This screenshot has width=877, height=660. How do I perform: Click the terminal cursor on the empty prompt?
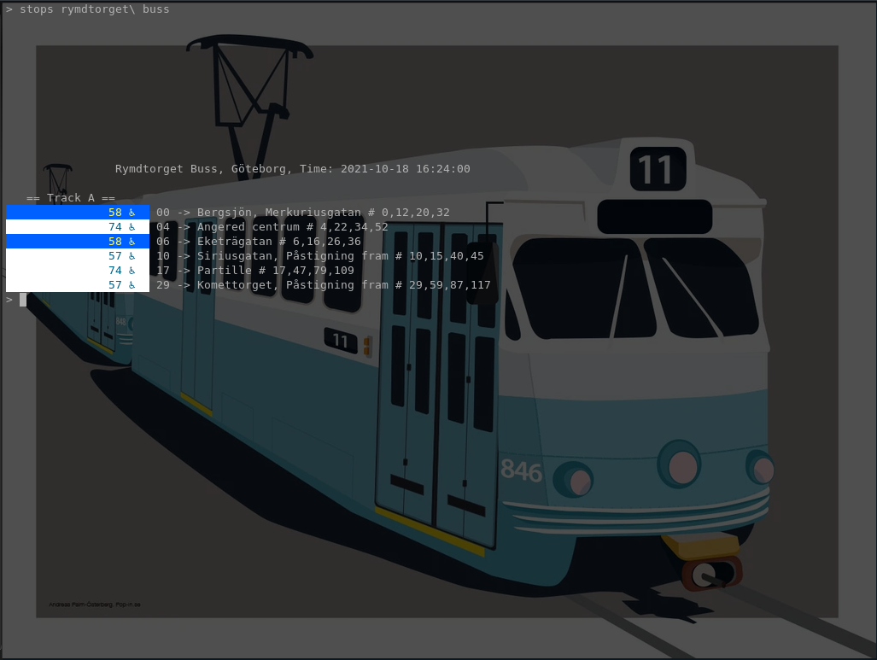click(x=23, y=300)
